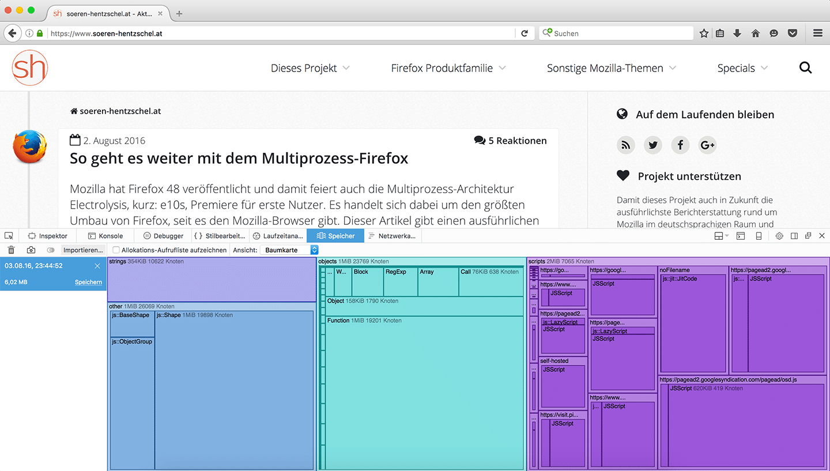The width and height of the screenshot is (830, 471).
Task: Expand the Firefox Produktfamilie menu
Action: tap(448, 68)
